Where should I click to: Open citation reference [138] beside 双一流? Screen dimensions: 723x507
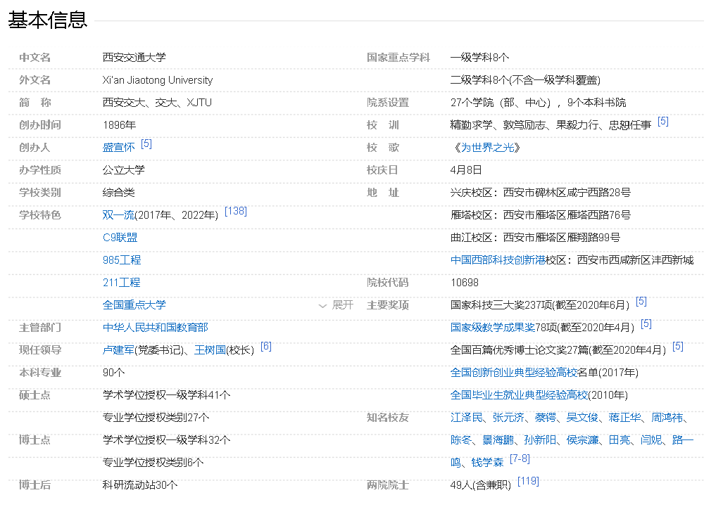point(234,210)
